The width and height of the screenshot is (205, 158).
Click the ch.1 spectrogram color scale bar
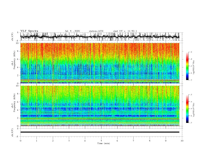click(187, 66)
